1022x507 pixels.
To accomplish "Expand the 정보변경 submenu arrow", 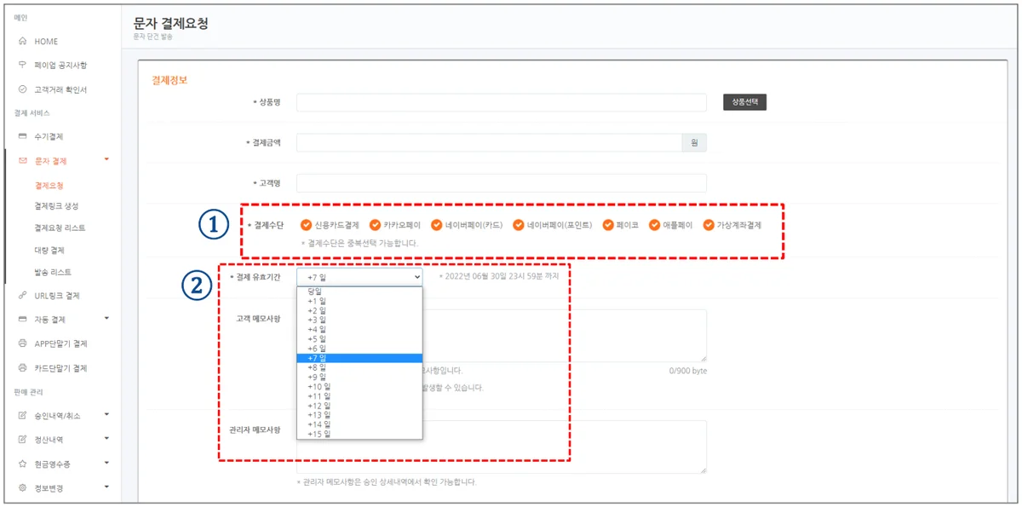I will click(106, 487).
